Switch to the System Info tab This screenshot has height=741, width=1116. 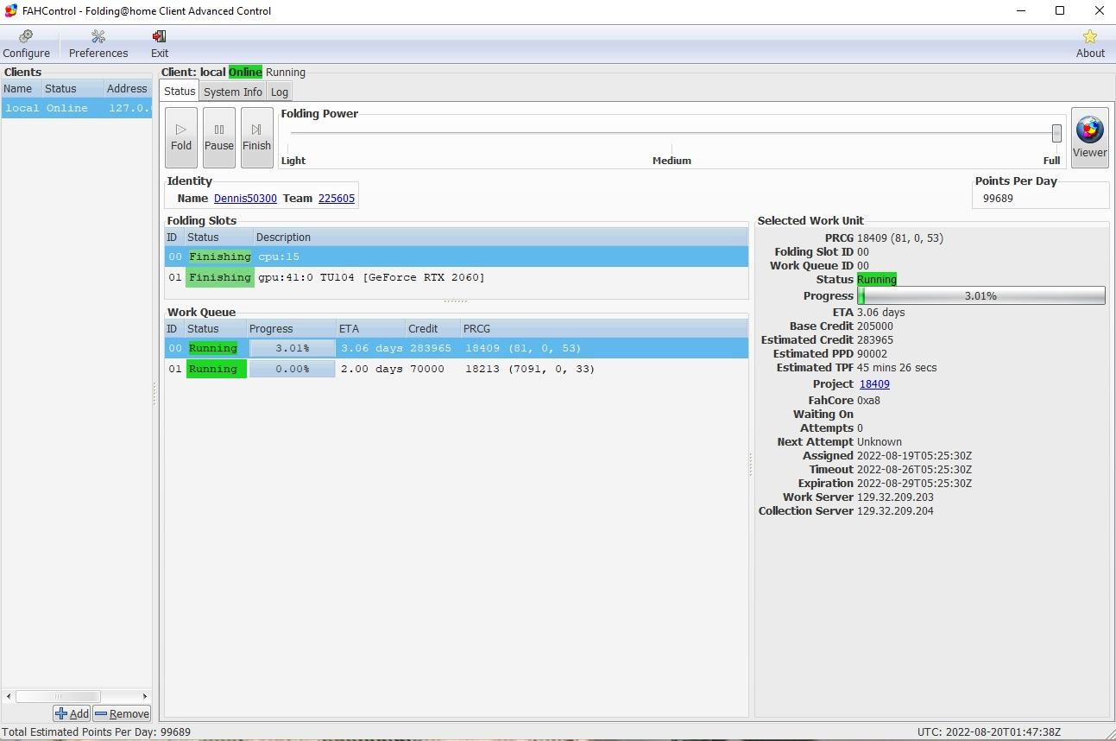(233, 92)
